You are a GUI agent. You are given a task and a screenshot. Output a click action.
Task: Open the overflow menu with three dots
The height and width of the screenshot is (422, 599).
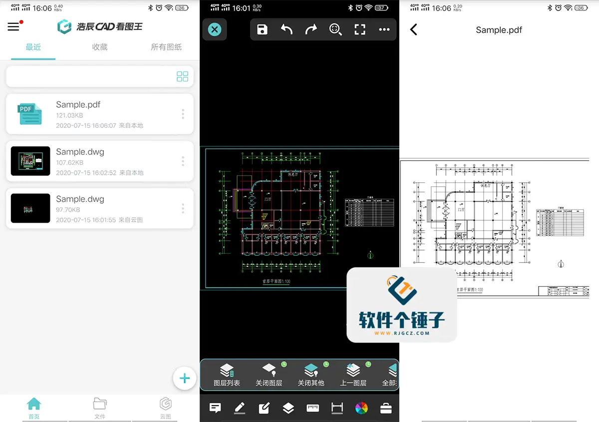384,29
